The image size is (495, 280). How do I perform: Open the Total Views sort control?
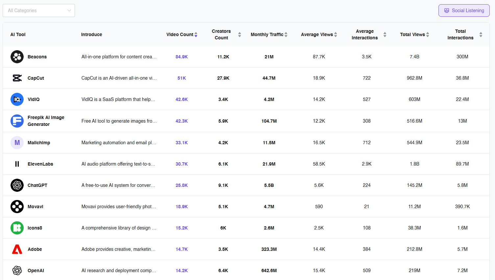tap(428, 34)
